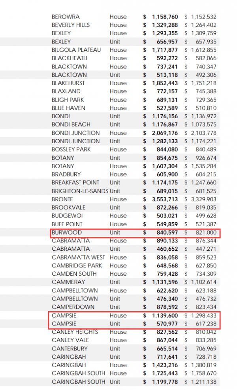
Task: Select the CANLEY VALE suburb name
Action: point(70,340)
